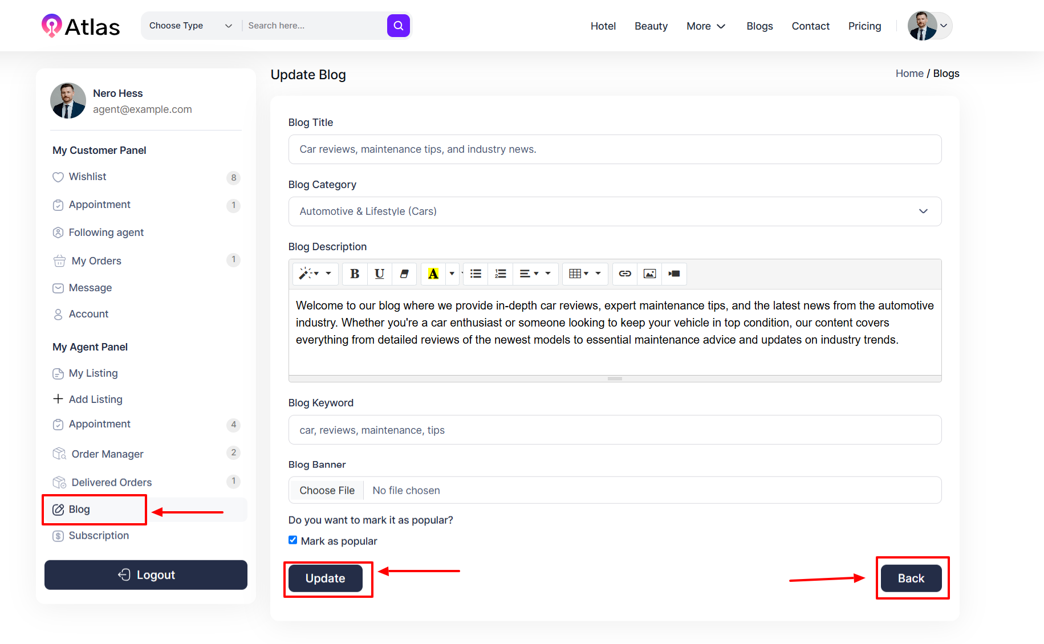Viewport: 1044px width, 644px height.
Task: Open the table insert dropdown
Action: tap(585, 274)
